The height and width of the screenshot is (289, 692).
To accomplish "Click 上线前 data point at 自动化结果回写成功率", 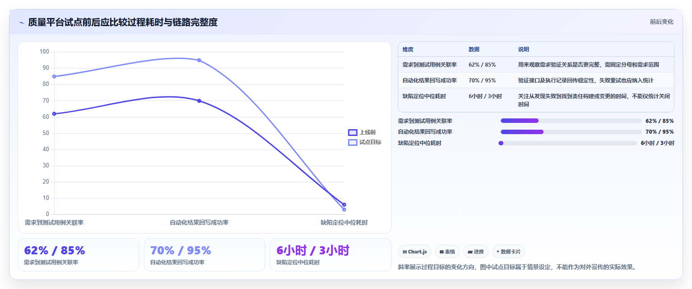I will tap(199, 101).
